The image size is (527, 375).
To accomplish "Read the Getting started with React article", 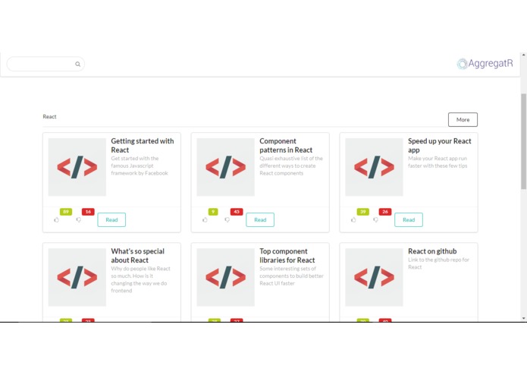I will [x=111, y=219].
